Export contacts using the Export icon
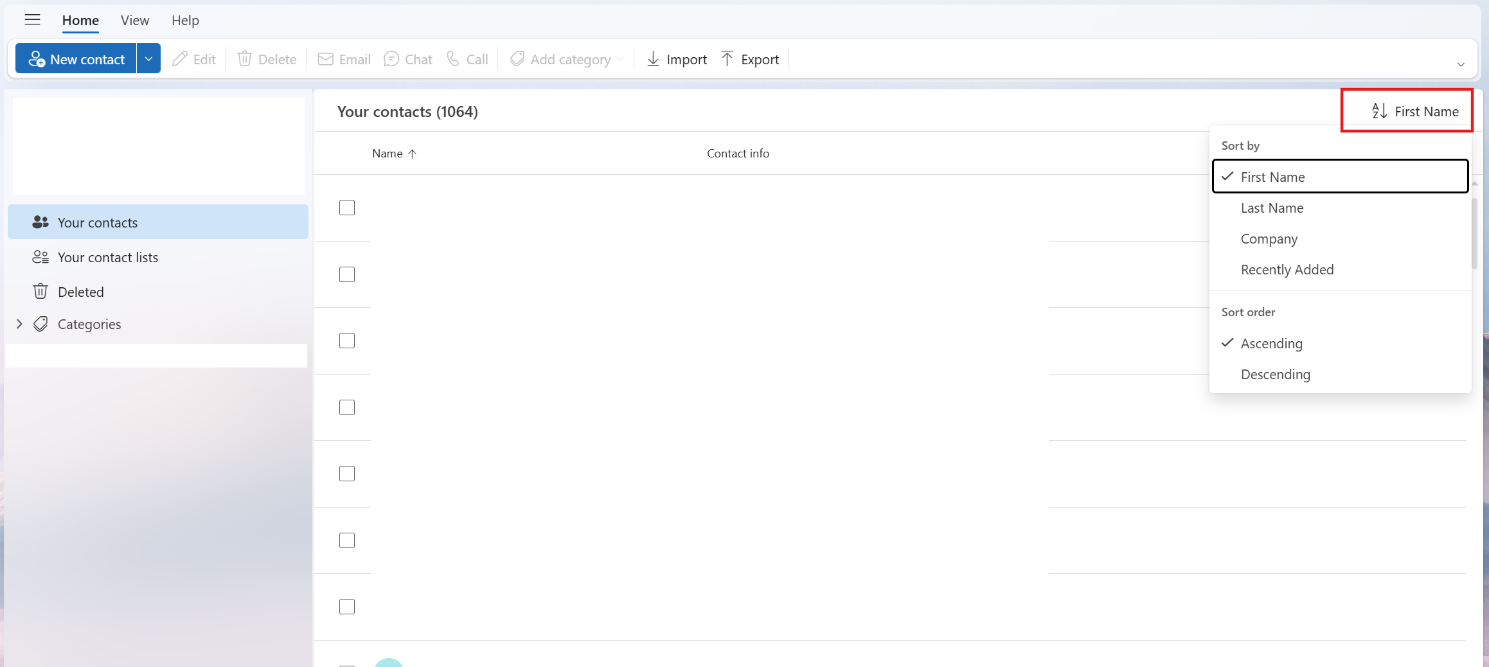This screenshot has height=667, width=1489. 727,58
